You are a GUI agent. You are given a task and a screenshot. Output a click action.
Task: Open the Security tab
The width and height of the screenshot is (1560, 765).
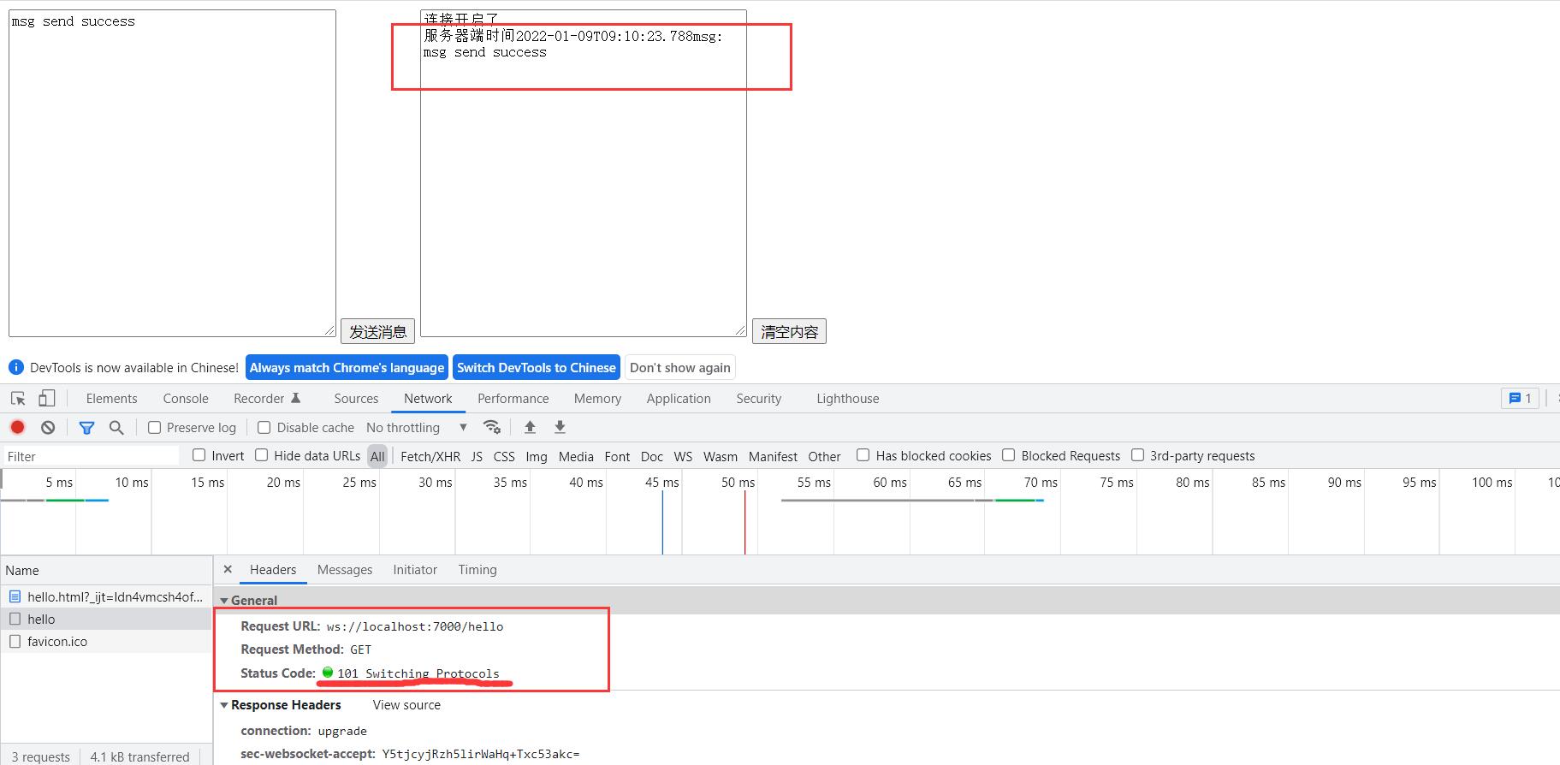point(759,399)
